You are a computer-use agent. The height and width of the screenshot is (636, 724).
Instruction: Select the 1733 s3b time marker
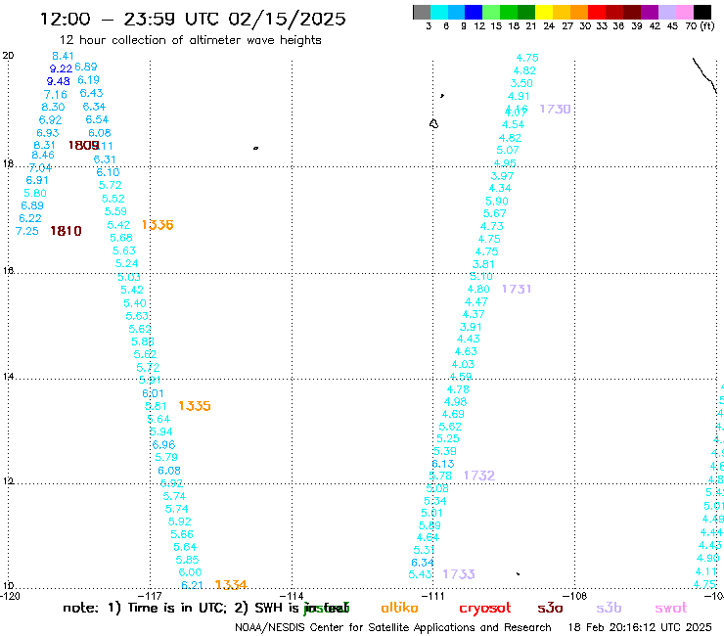459,574
